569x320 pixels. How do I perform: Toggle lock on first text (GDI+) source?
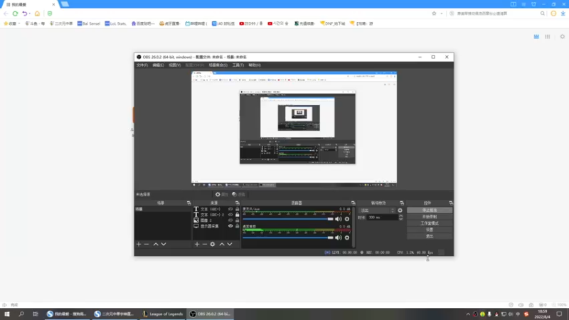click(238, 209)
